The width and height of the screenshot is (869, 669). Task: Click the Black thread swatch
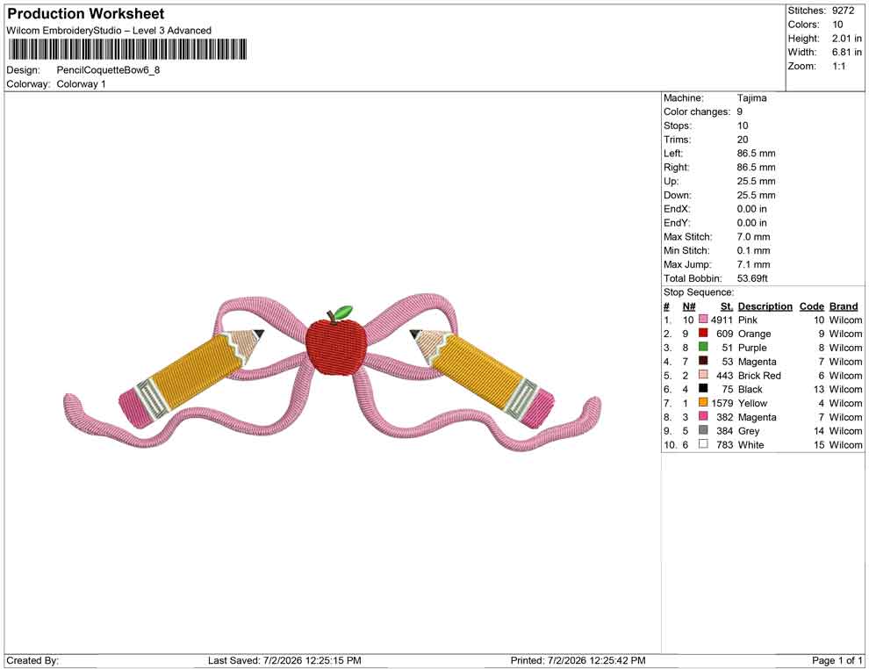703,389
